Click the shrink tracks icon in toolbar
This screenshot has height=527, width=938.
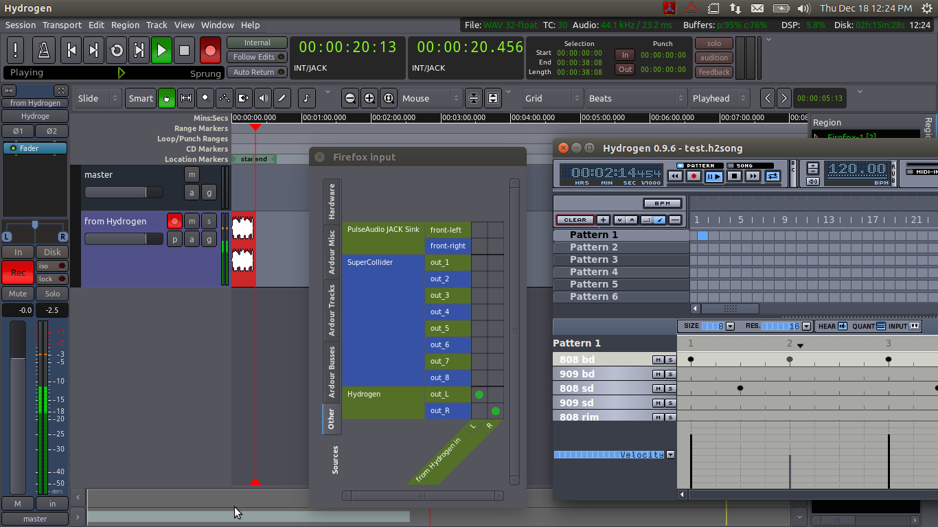point(473,98)
